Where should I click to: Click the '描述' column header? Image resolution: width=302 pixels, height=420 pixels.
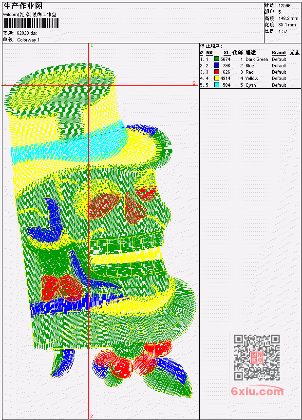251,53
